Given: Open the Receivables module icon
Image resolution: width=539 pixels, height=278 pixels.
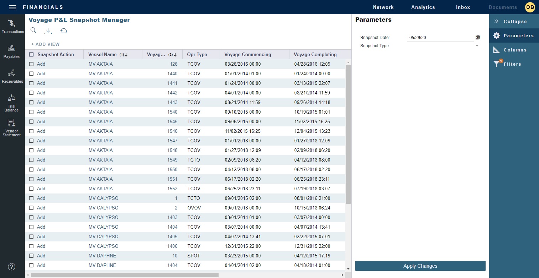Looking at the screenshot, I should tap(12, 76).
